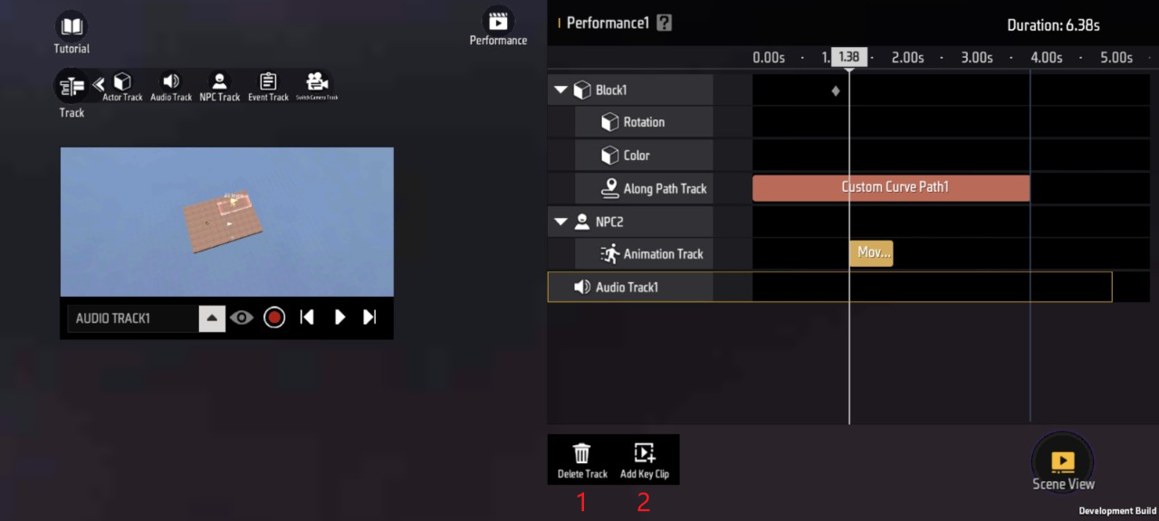1159x521 pixels.
Task: Open the help question mark beside Performance1
Action: tap(665, 24)
